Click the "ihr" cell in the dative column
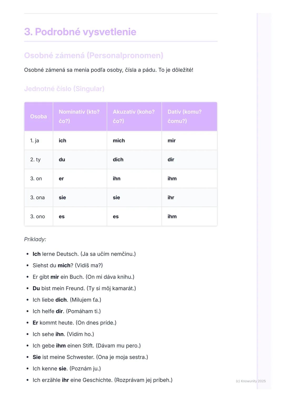 tap(171, 197)
